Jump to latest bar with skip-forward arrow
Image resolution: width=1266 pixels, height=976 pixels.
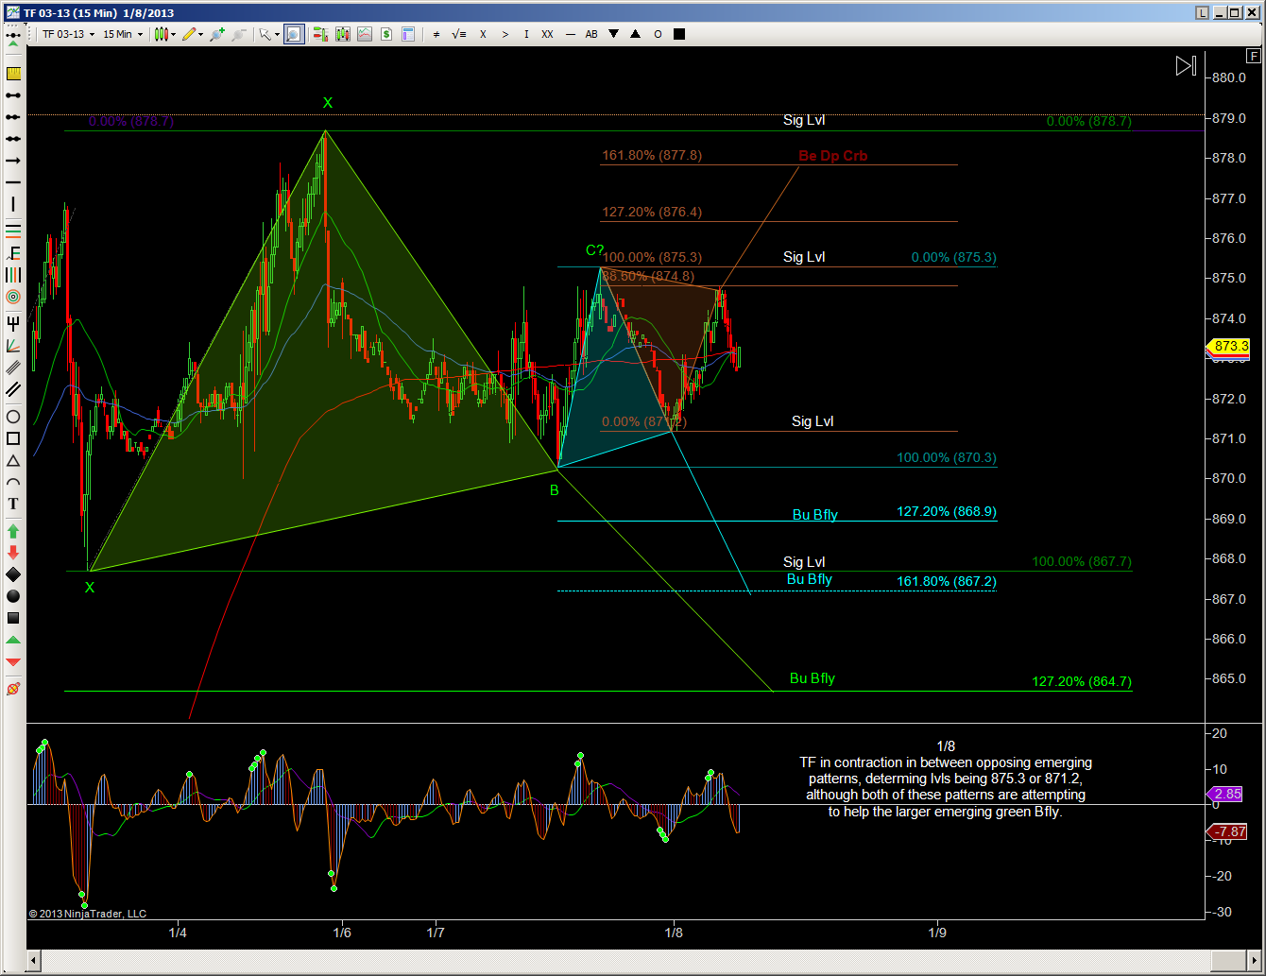pyautogui.click(x=1185, y=65)
